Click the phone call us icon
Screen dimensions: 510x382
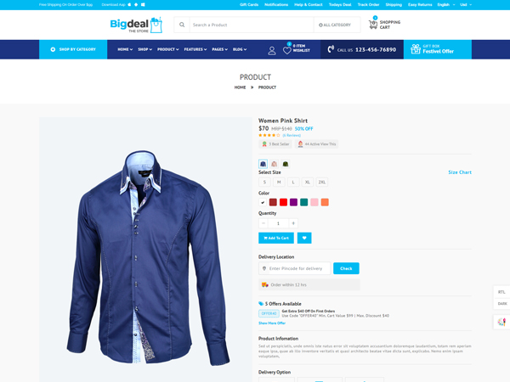pyautogui.click(x=331, y=49)
